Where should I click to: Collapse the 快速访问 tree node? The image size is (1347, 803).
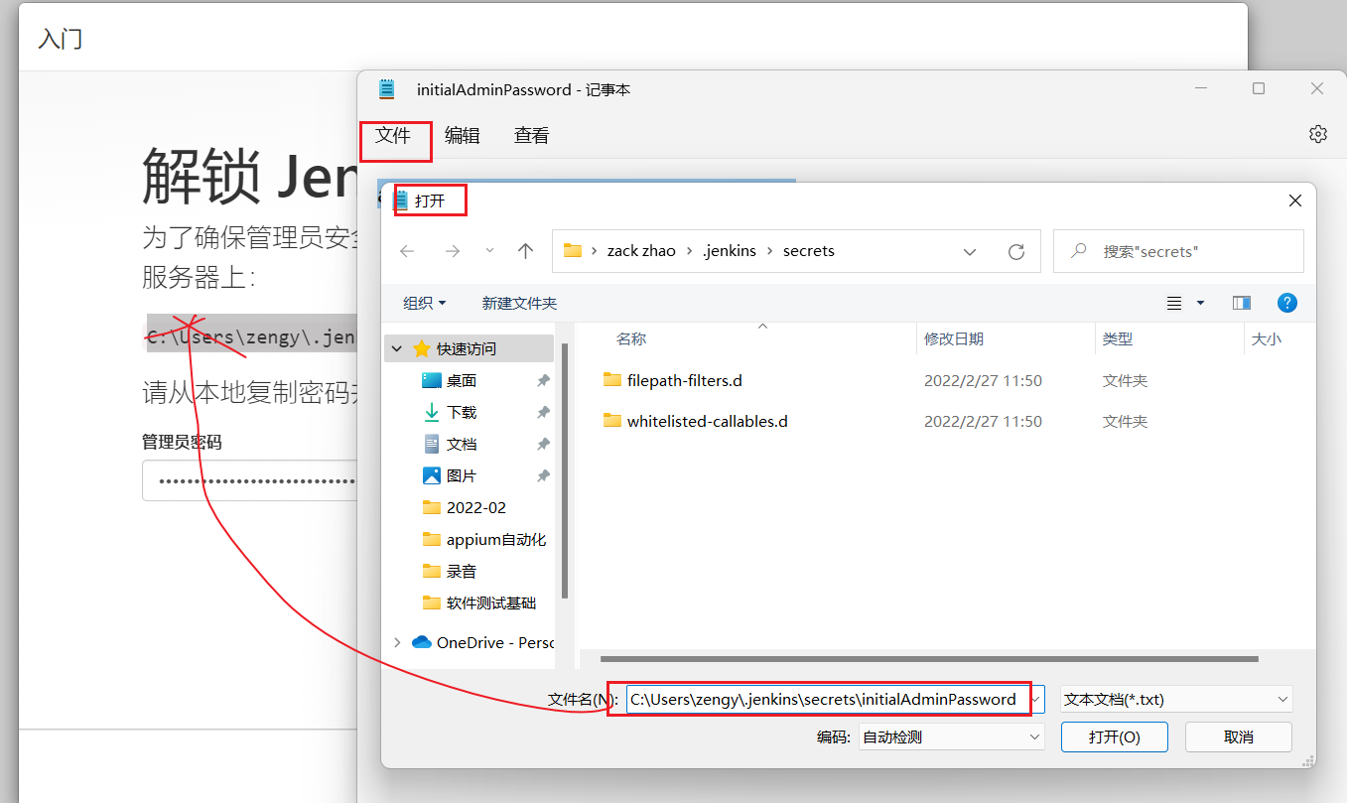point(397,349)
